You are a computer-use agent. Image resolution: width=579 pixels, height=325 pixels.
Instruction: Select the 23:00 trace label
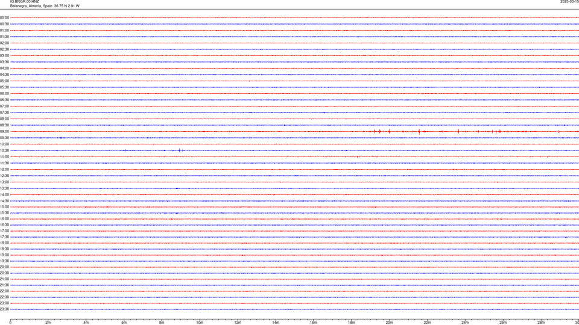[x=4, y=303]
